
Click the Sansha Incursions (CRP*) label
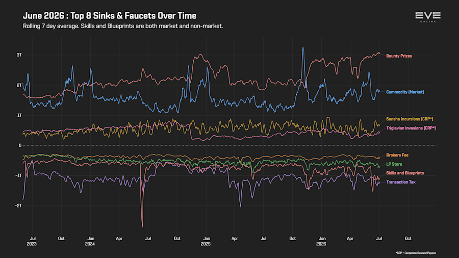coord(410,119)
